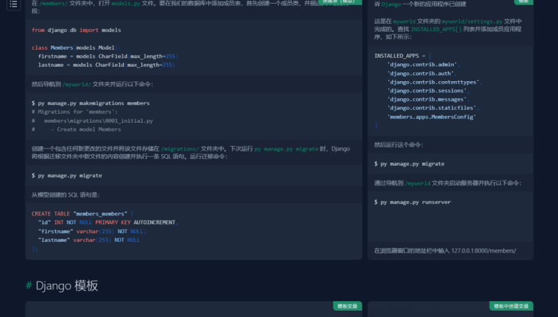Click the 'class Members(models.Model):' line
This screenshot has width=558, height=317.
[76, 48]
